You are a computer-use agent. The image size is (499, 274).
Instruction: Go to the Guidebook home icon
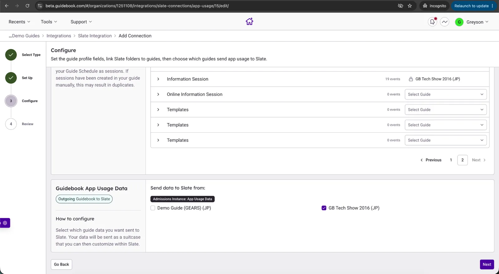249,21
